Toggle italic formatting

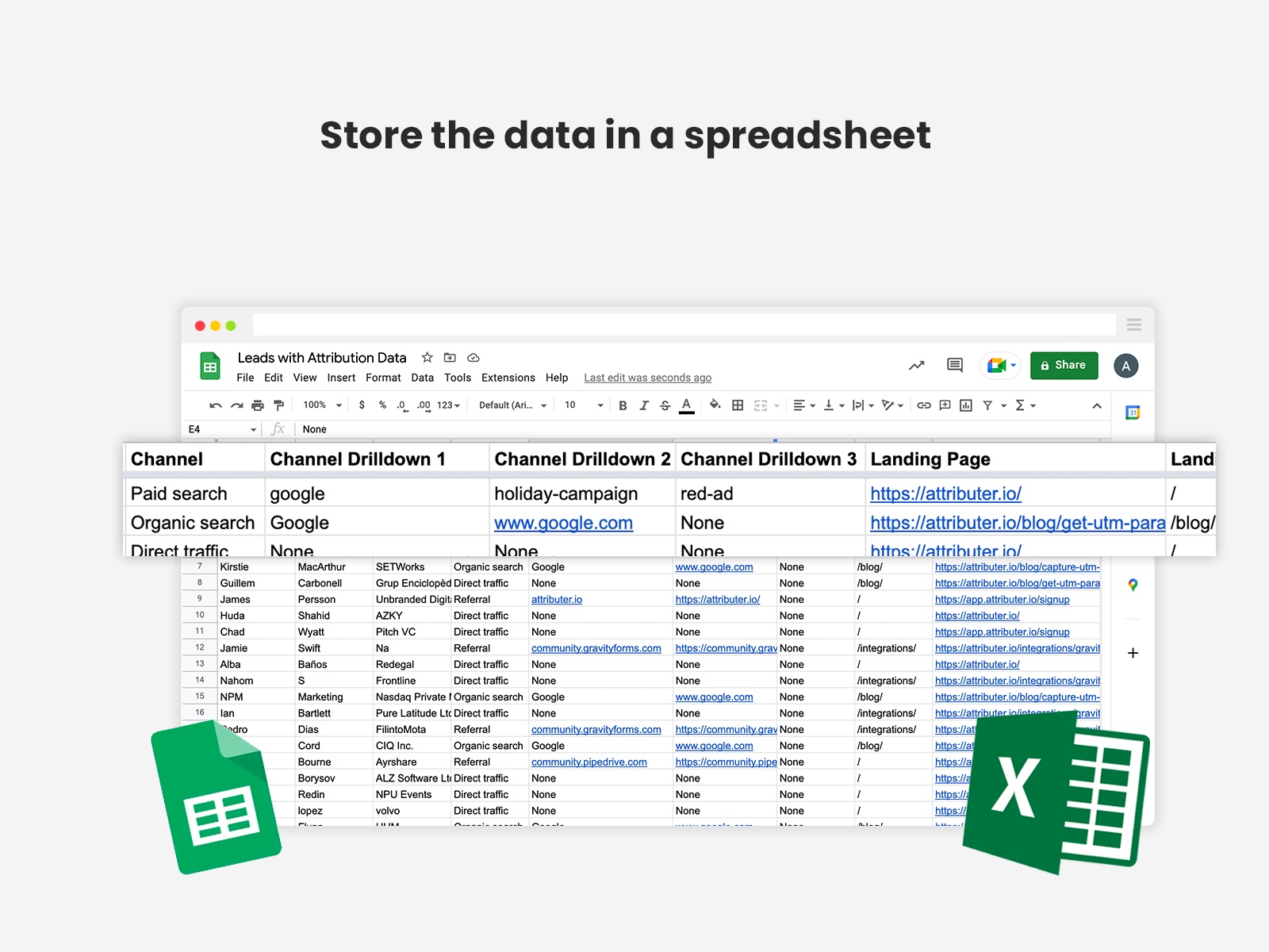click(644, 405)
